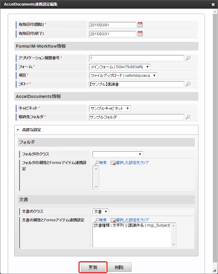Select the 文書種類 entry in document attributes list
Image resolution: width=218 pixels, height=274 pixels.
point(132,225)
